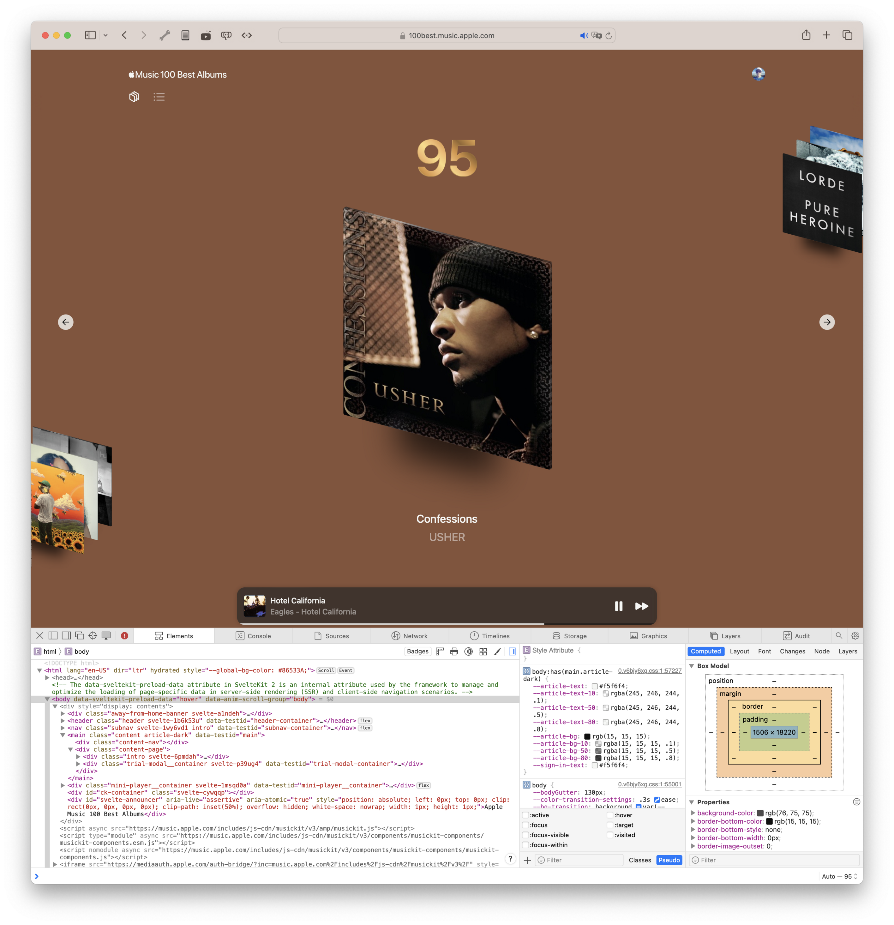Click the red error indicator badge
Viewport: 894px width, 925px height.
click(125, 636)
